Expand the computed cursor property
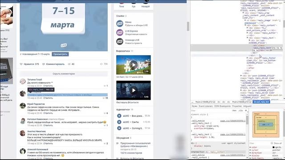This screenshot has width=285, height=160. (x=250, y=150)
